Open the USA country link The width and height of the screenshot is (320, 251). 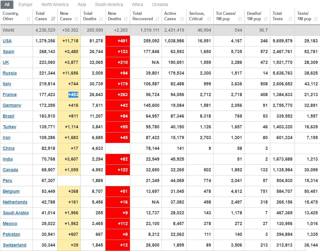7,41
